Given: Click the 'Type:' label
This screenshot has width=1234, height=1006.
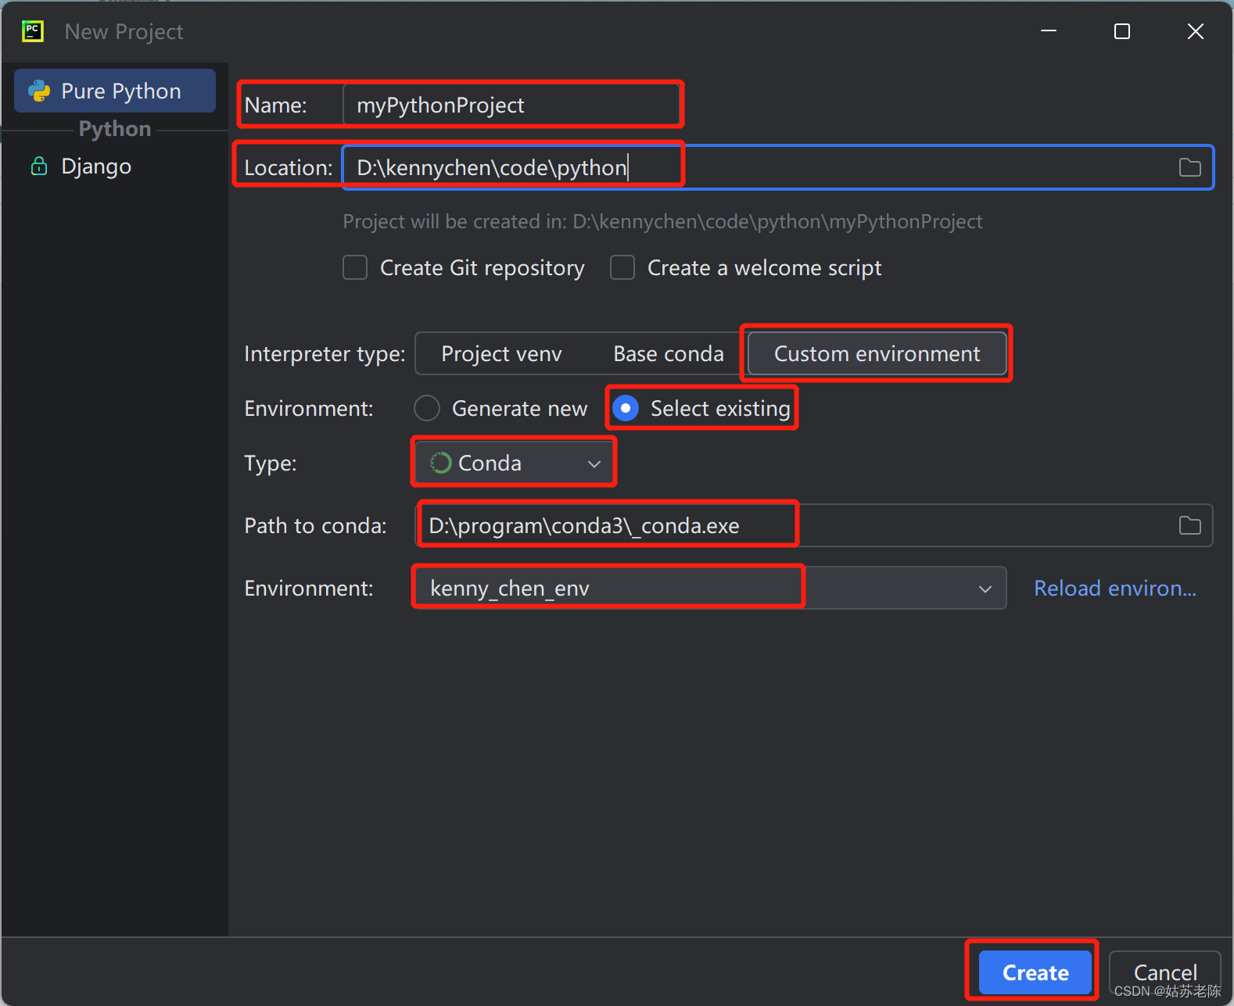Looking at the screenshot, I should point(271,464).
